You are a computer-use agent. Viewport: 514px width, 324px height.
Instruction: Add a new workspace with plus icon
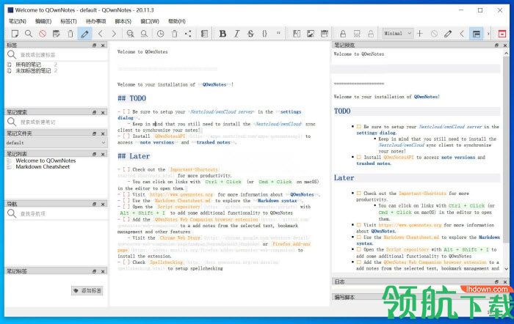pyautogui.click(x=419, y=34)
